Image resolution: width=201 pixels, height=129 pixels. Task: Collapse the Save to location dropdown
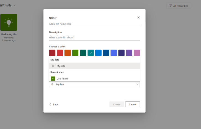coord(137,84)
